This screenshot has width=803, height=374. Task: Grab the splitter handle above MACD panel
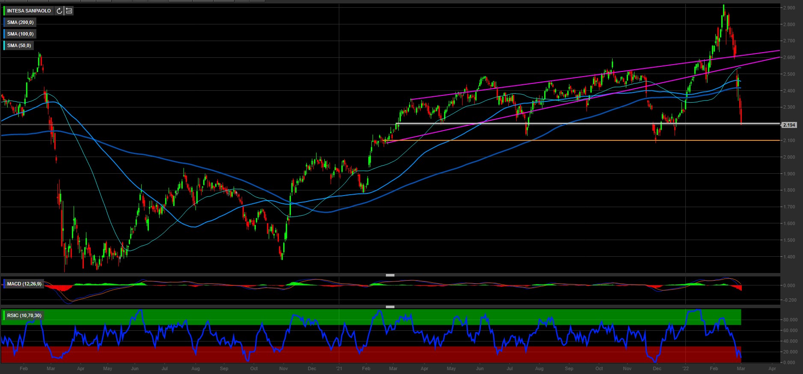click(390, 275)
